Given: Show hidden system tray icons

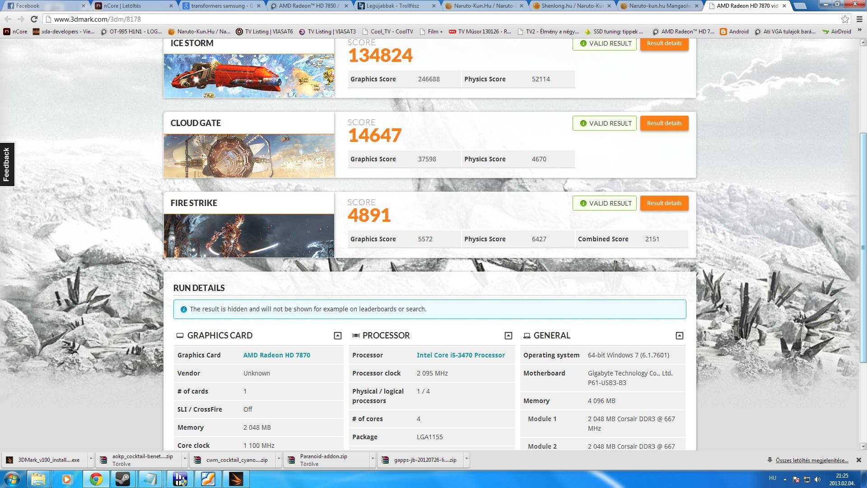Looking at the screenshot, I should coord(784,479).
